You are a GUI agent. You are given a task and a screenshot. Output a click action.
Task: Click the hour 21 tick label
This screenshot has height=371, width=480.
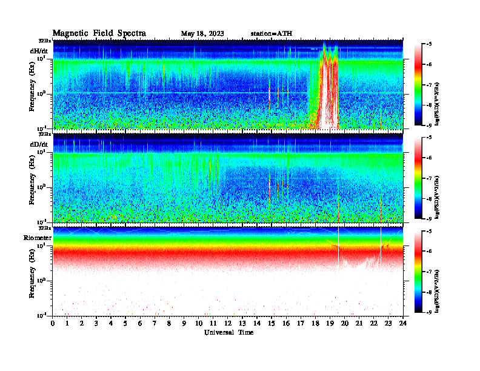coord(359,324)
